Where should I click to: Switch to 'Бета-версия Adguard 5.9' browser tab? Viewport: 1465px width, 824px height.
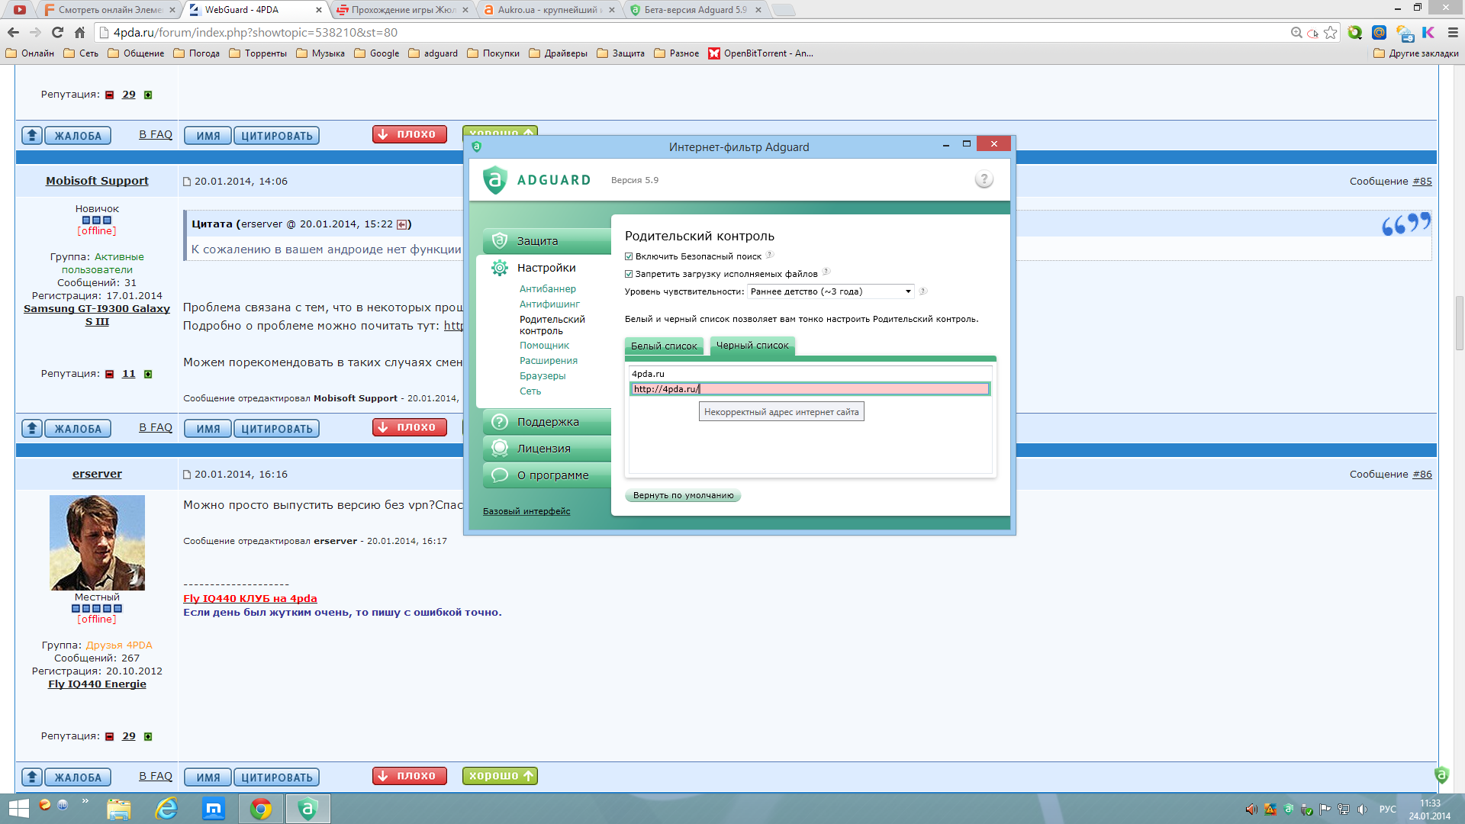tap(694, 10)
